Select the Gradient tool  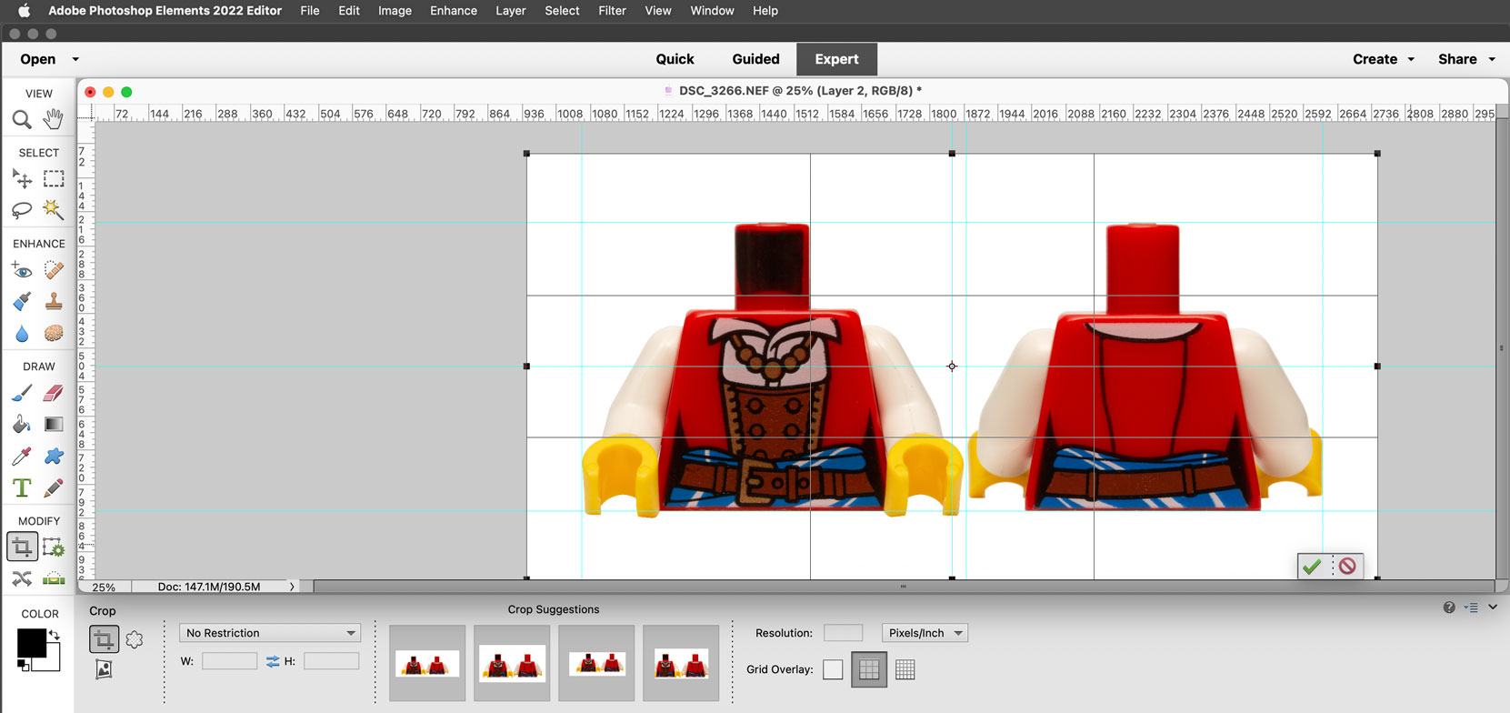click(x=54, y=424)
